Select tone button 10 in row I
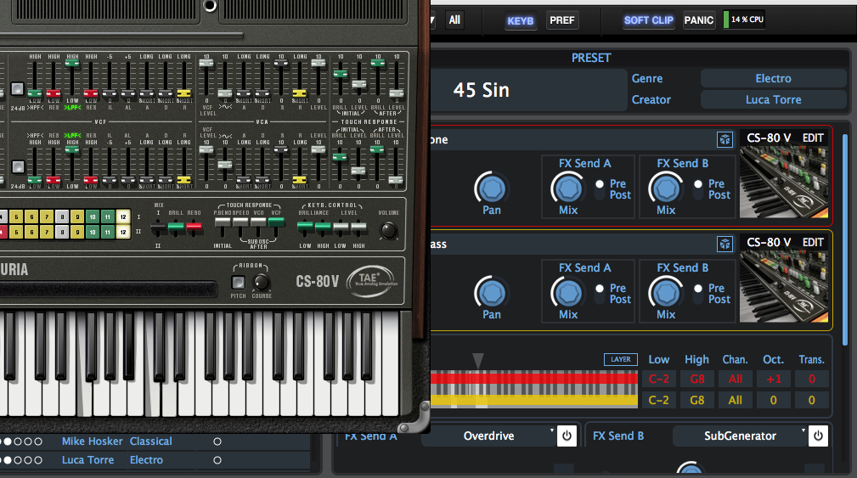The height and width of the screenshot is (478, 857). (x=93, y=217)
